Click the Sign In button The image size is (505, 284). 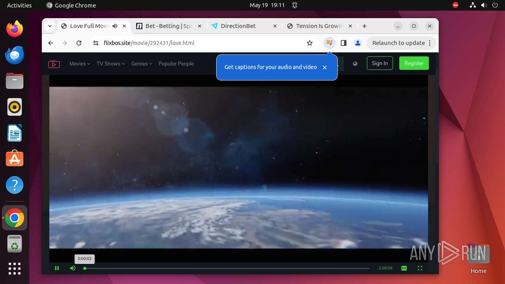coord(380,63)
